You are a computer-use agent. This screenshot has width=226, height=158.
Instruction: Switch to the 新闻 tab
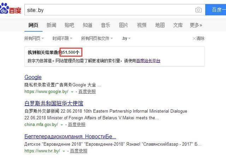click(x=51, y=25)
